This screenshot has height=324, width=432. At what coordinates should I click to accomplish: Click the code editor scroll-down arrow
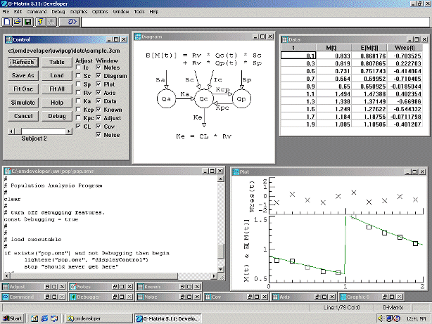tap(221, 269)
